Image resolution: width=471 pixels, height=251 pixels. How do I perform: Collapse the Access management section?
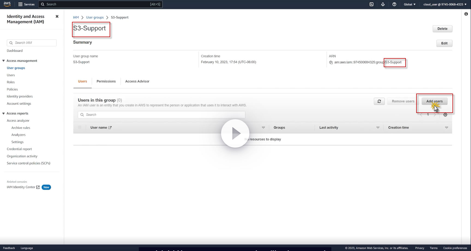pos(4,61)
